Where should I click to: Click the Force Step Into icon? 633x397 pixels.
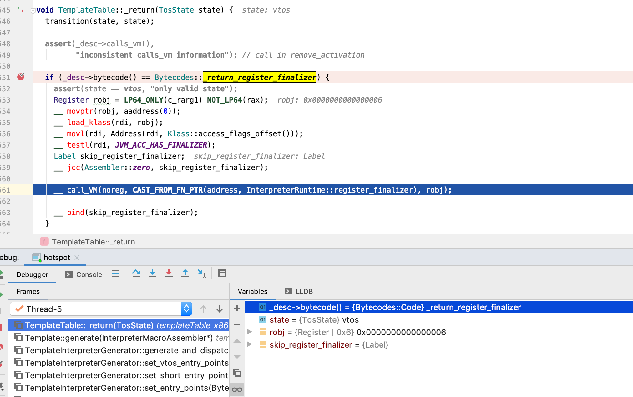[169, 274]
